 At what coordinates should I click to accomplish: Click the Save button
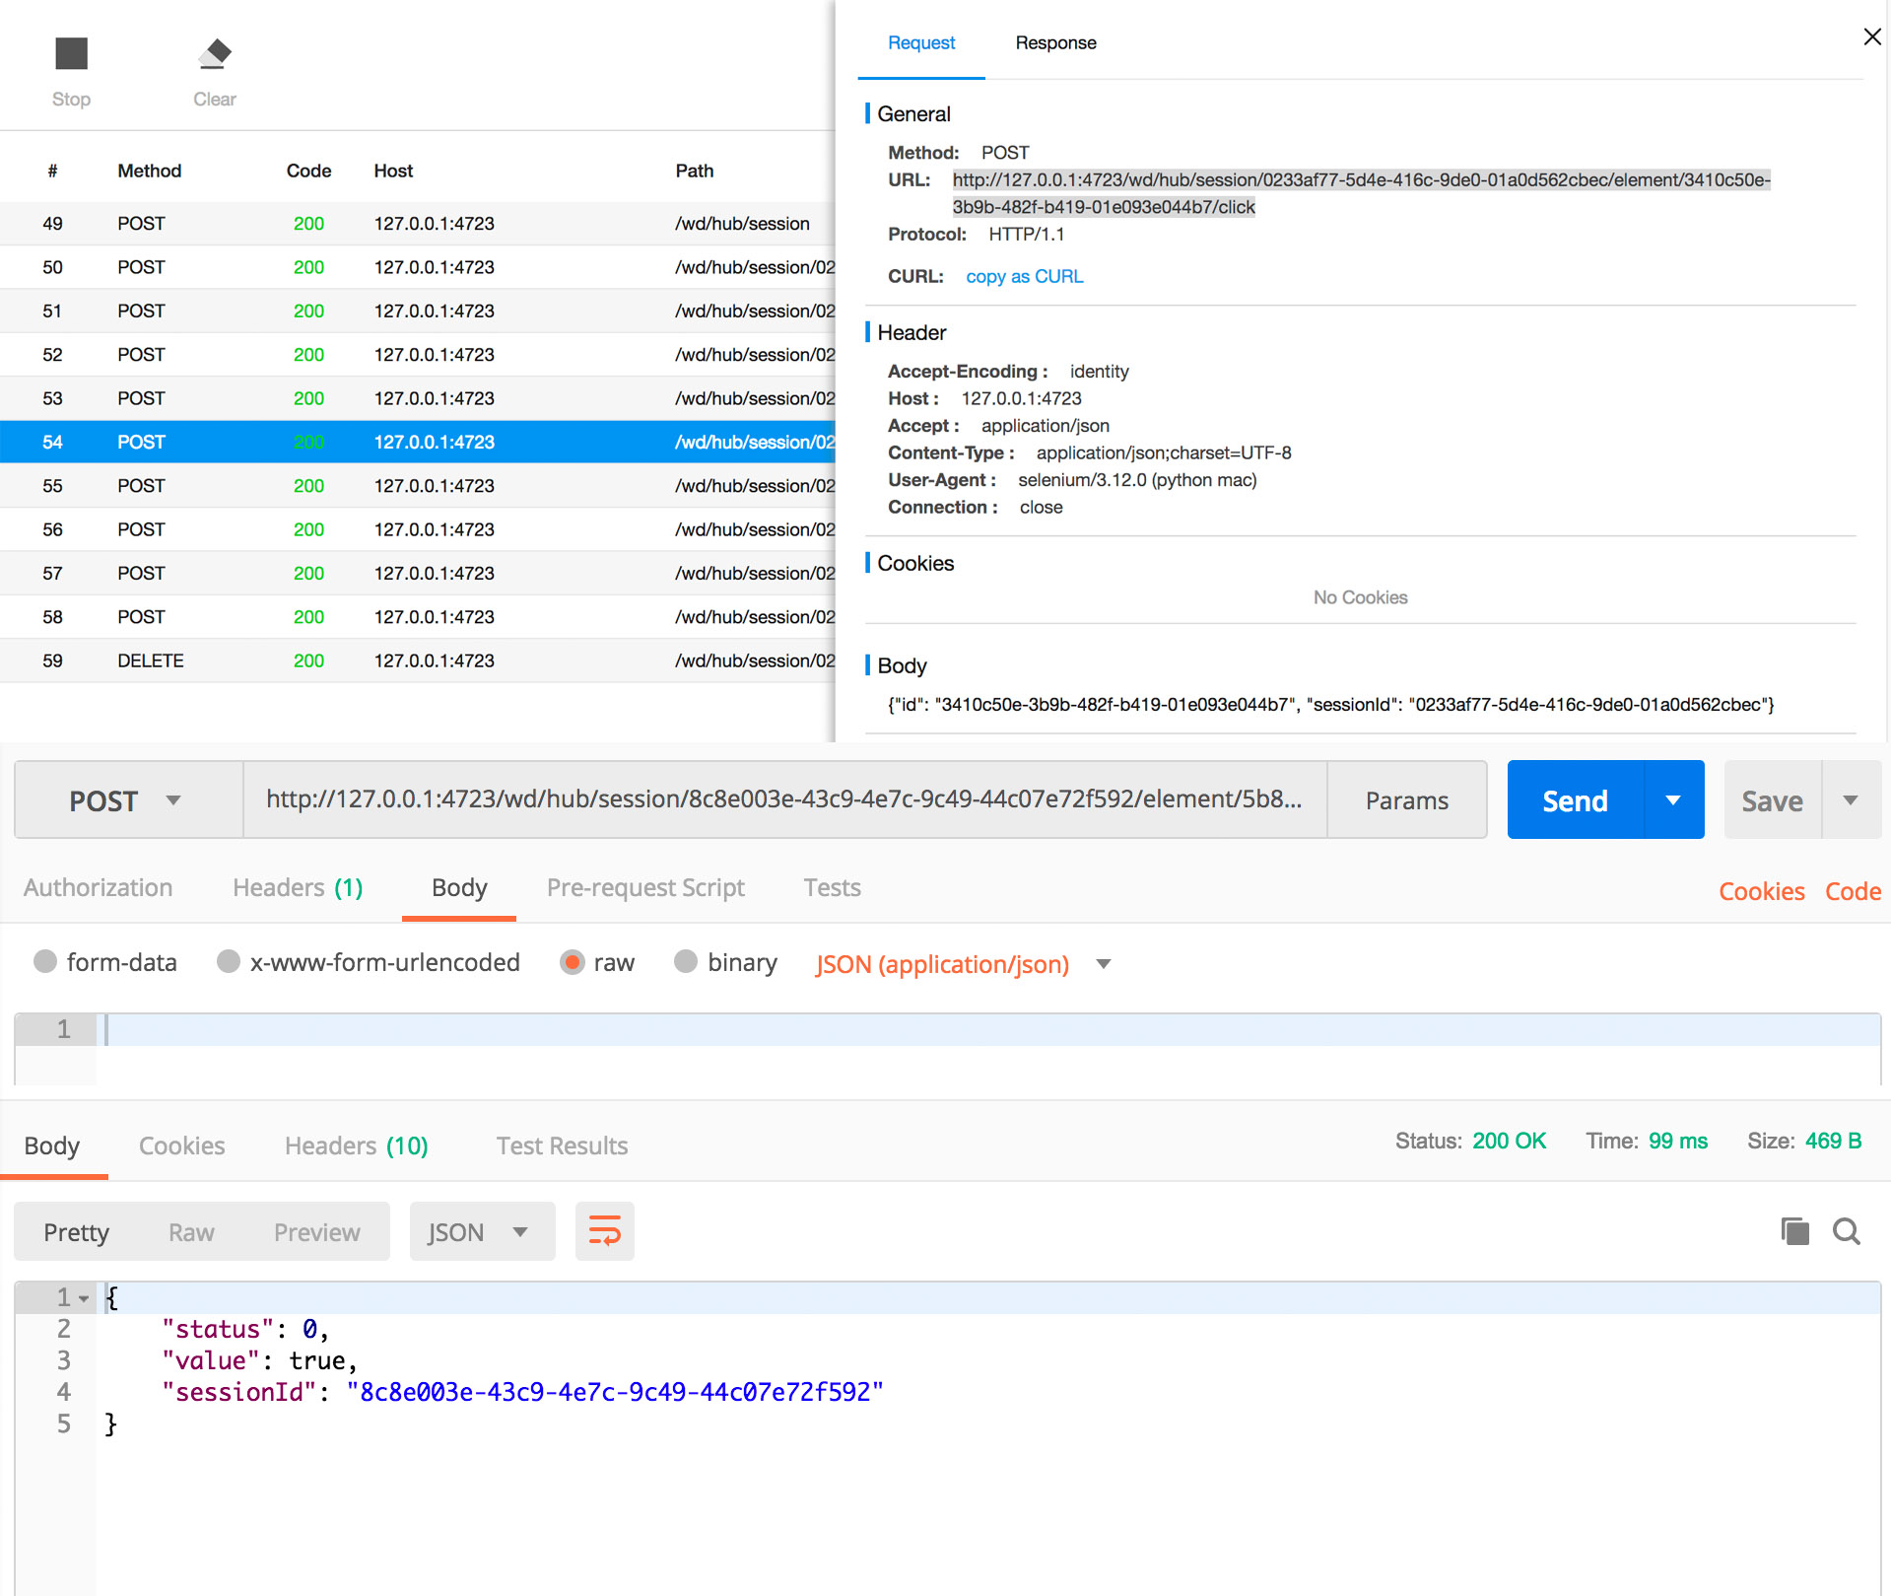click(1772, 799)
